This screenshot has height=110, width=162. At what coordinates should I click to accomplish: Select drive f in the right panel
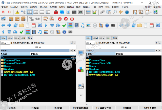pos(109,38)
